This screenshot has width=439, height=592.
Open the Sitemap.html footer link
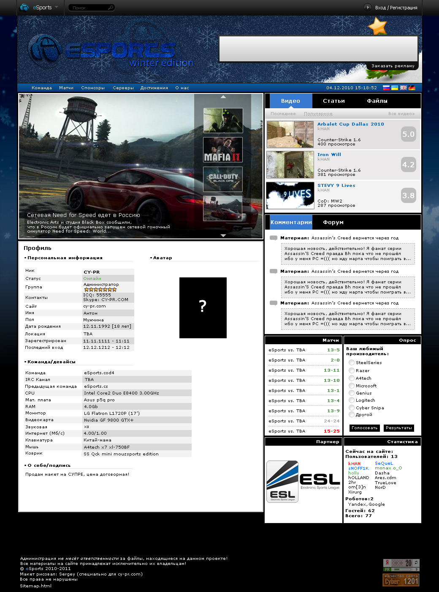tap(36, 586)
